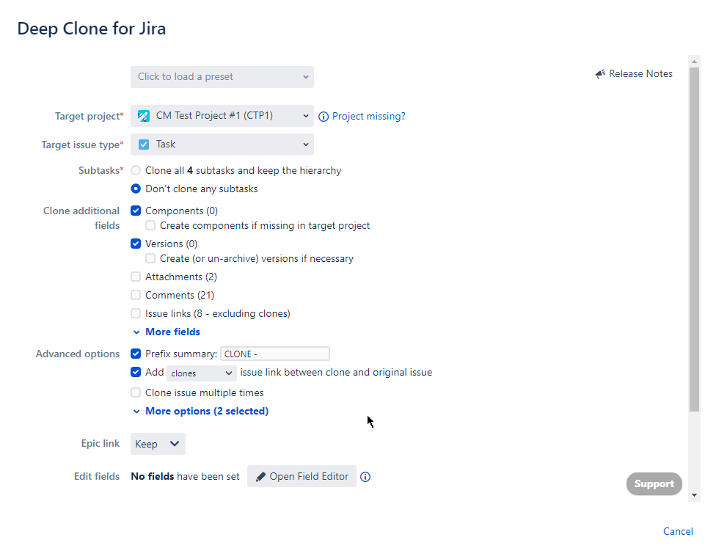Collapse the More fields section
The width and height of the screenshot is (716, 559).
[172, 332]
